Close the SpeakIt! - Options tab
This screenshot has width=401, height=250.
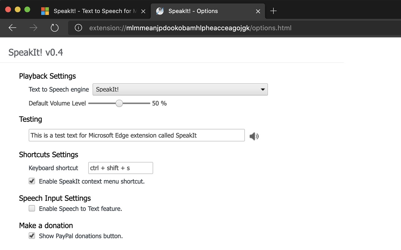pos(258,11)
